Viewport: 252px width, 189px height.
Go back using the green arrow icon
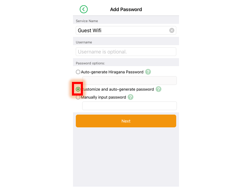coord(83,9)
